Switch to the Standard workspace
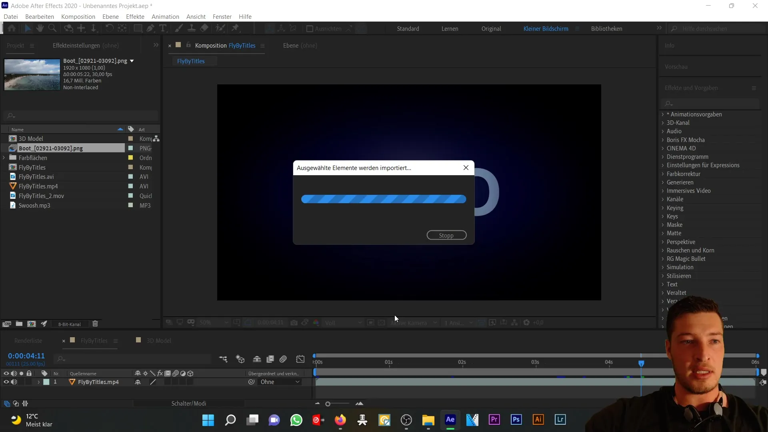 408,29
